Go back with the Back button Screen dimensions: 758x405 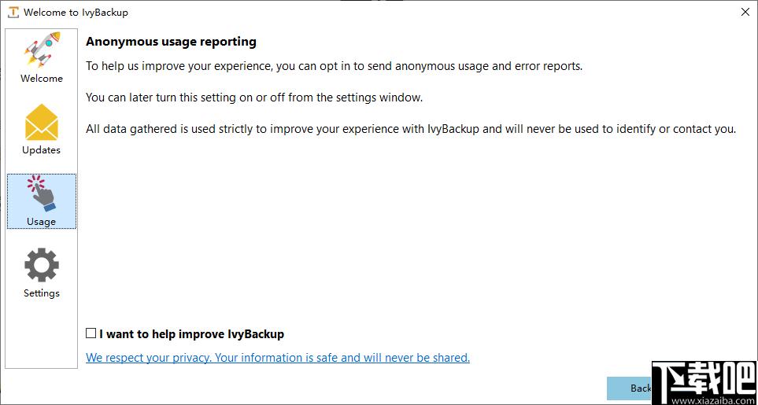(x=630, y=388)
